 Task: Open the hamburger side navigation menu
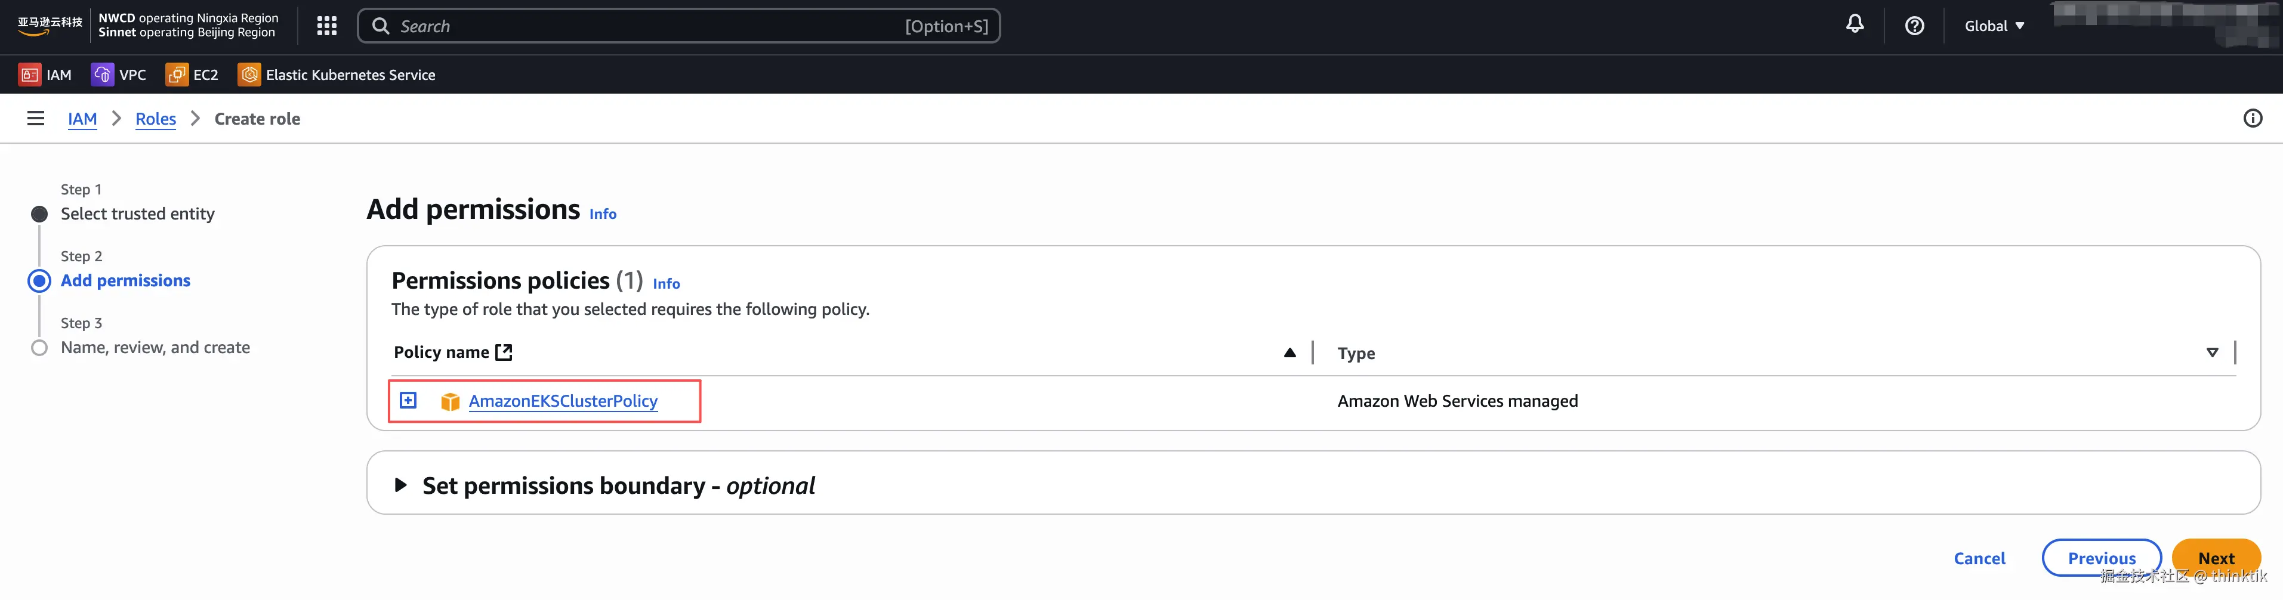click(x=35, y=118)
